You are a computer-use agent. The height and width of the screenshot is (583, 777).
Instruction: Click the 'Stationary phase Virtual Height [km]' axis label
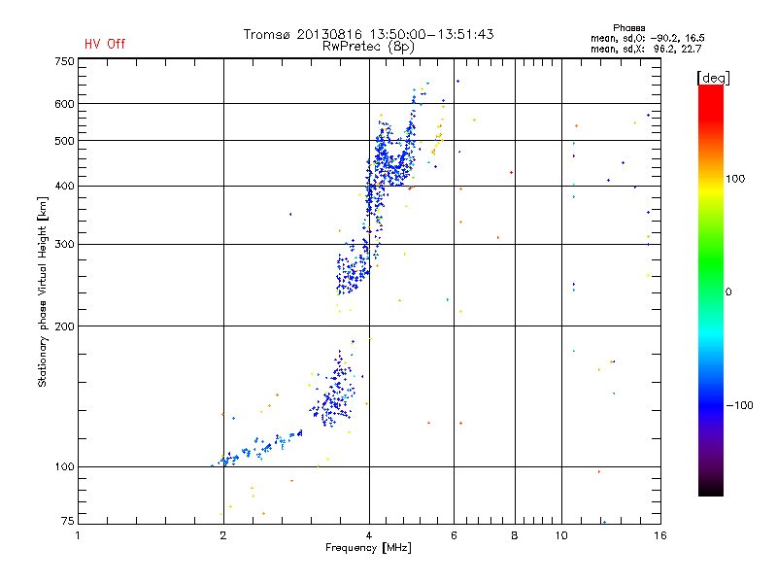[43, 291]
